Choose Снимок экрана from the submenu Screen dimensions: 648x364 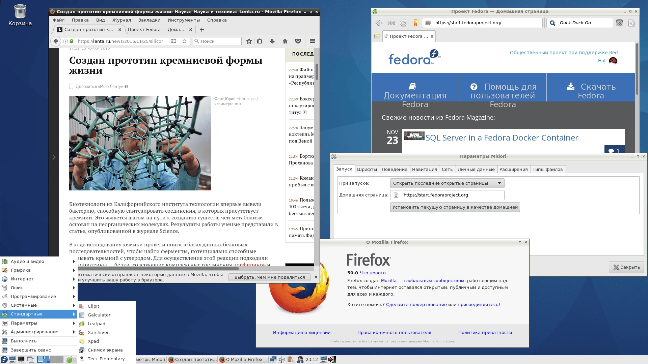(x=107, y=350)
